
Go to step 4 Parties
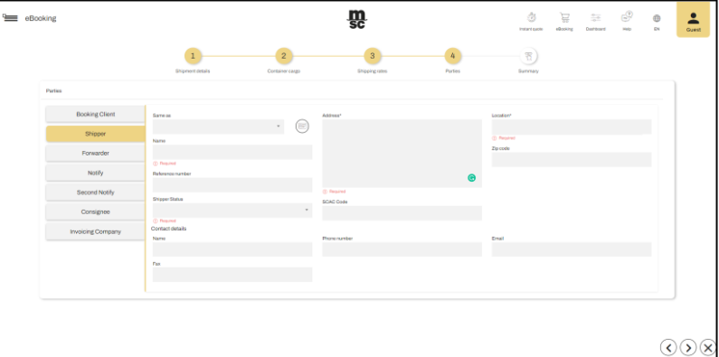pyautogui.click(x=452, y=56)
